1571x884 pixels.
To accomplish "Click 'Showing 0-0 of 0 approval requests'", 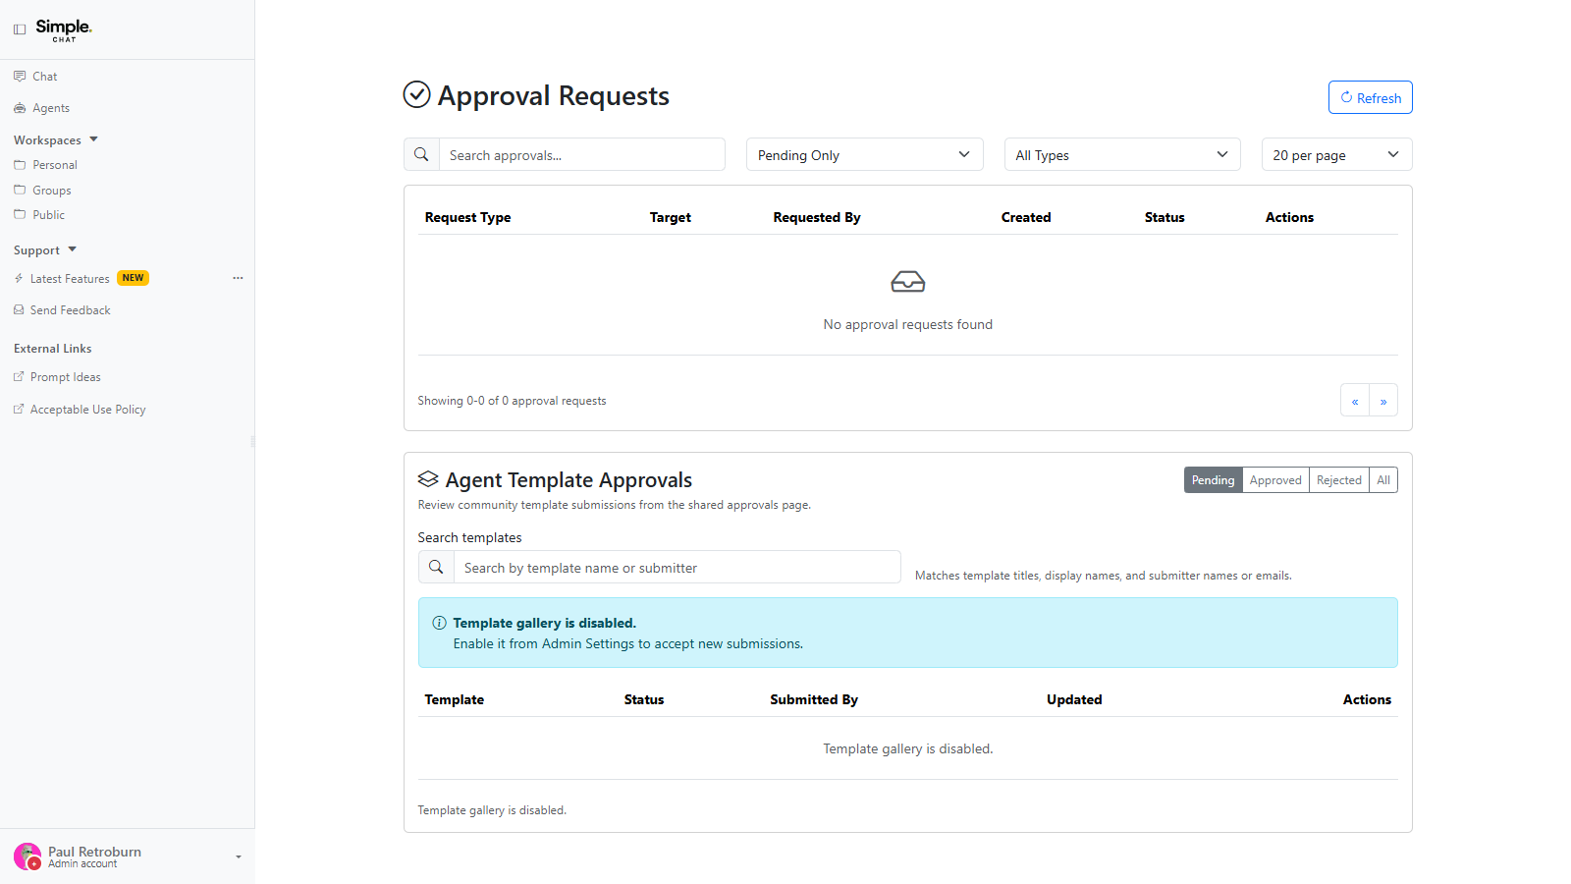I will point(512,401).
